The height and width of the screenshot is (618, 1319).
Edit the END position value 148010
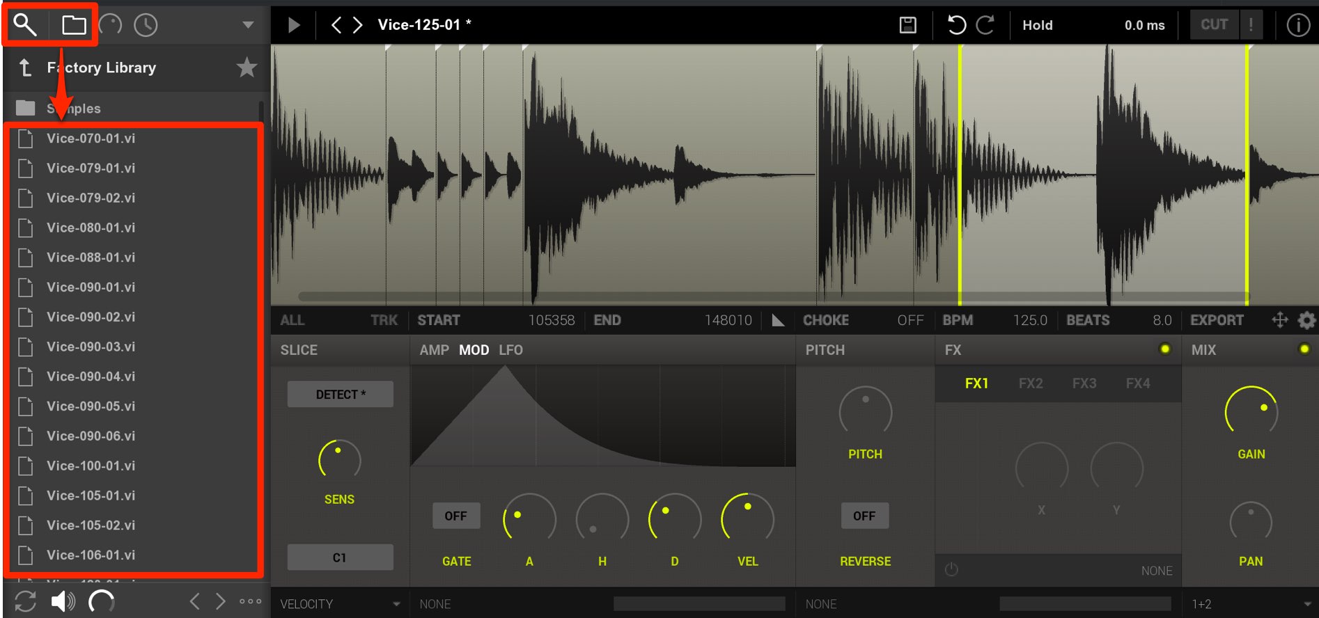[728, 320]
